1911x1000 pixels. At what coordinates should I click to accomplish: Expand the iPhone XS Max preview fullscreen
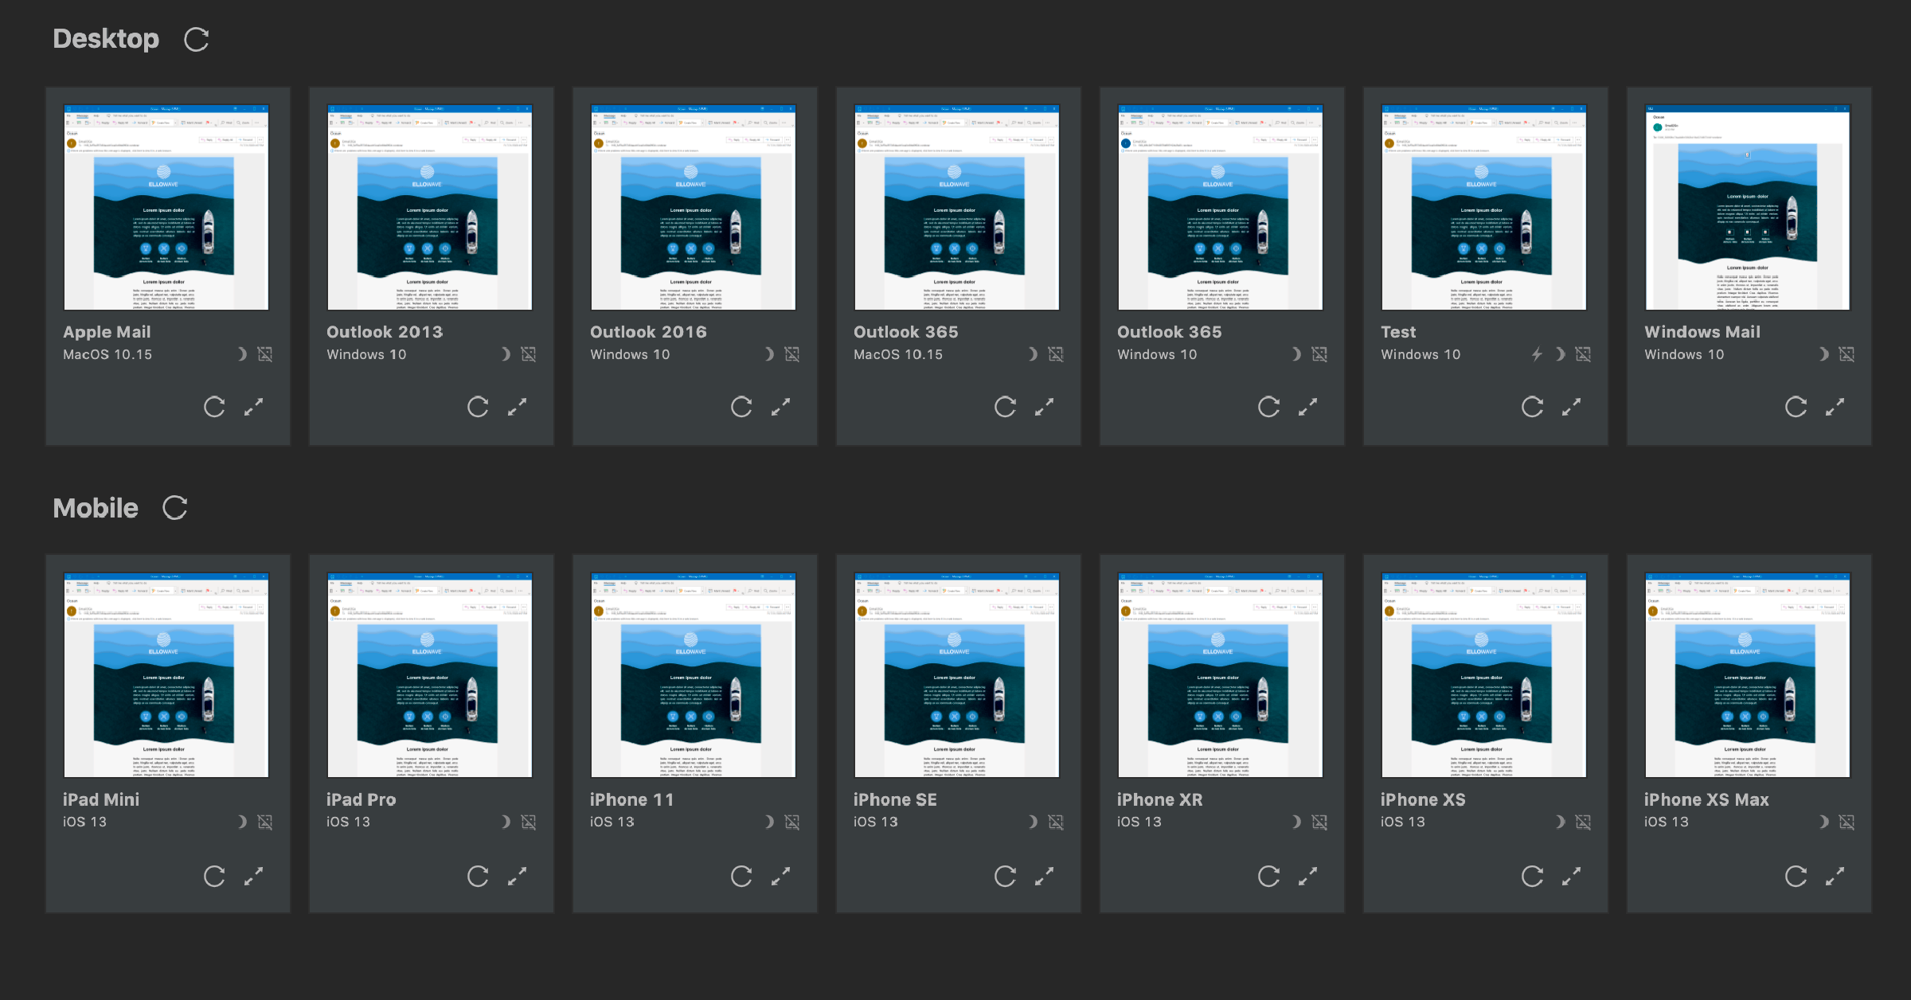click(x=1835, y=876)
